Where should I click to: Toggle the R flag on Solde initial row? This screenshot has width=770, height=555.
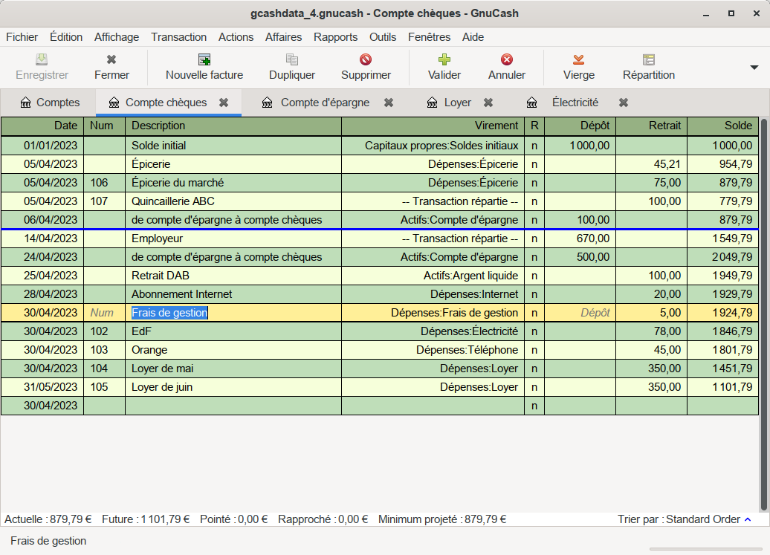coord(534,146)
